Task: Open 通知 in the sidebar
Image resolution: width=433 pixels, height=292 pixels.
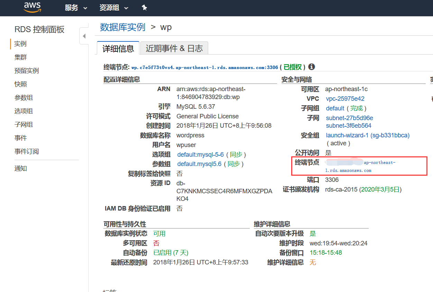Action: 20,168
